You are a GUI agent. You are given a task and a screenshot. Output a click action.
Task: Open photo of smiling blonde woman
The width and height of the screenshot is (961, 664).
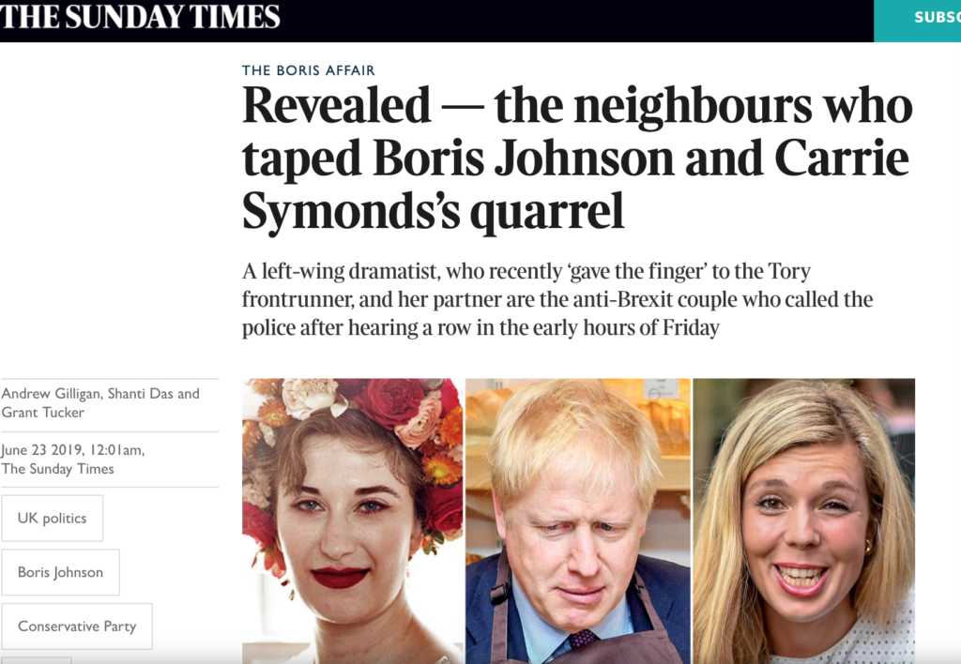(x=804, y=521)
